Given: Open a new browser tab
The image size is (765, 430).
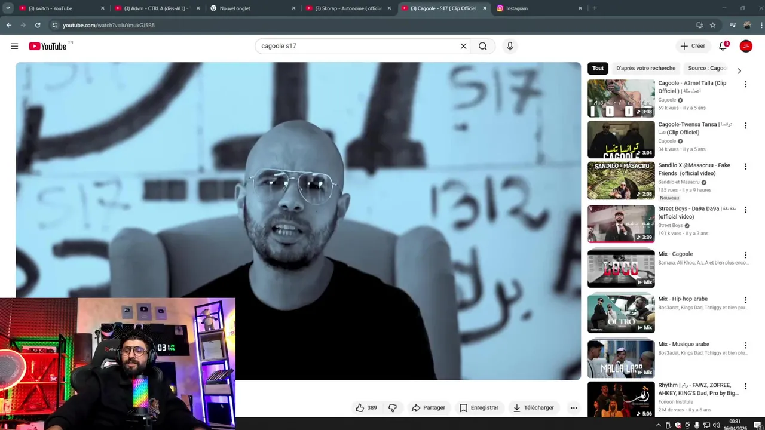Looking at the screenshot, I should [x=594, y=8].
